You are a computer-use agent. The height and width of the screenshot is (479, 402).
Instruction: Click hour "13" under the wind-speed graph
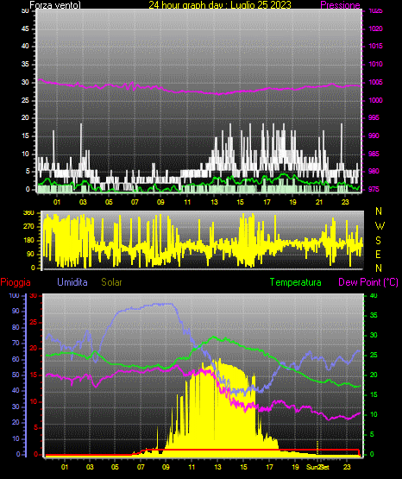tap(214, 202)
